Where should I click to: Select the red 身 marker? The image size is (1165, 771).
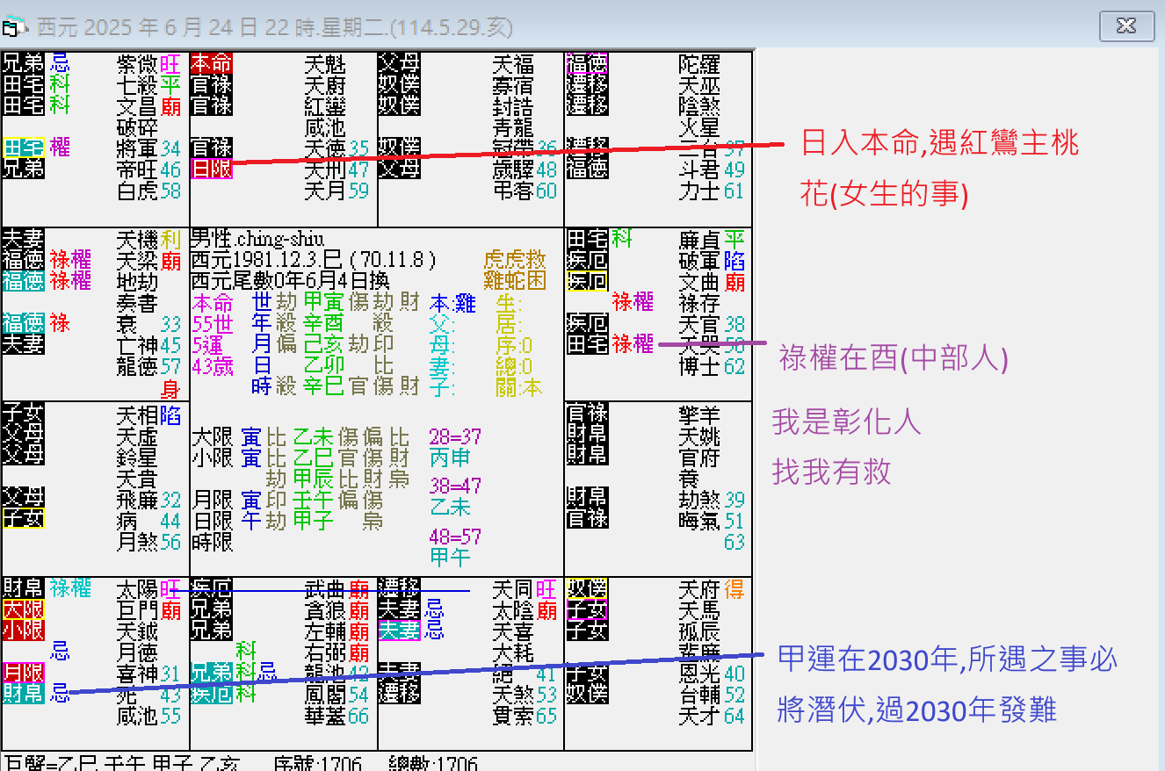point(170,387)
